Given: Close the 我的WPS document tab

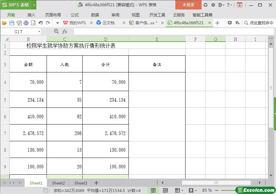Looking at the screenshot, I should [x=91, y=23].
